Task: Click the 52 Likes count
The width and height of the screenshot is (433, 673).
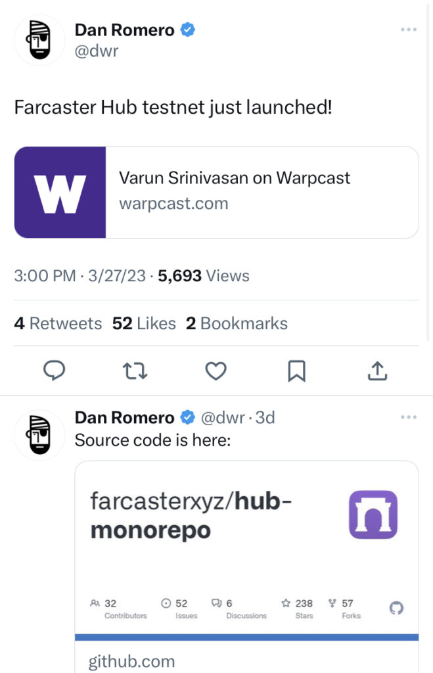Action: click(143, 323)
